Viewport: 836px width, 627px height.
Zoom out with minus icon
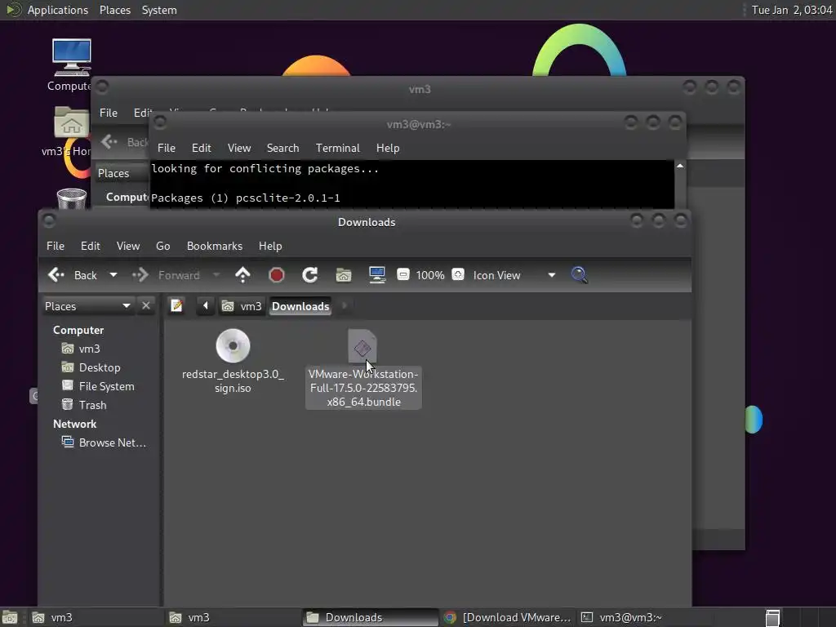point(403,274)
